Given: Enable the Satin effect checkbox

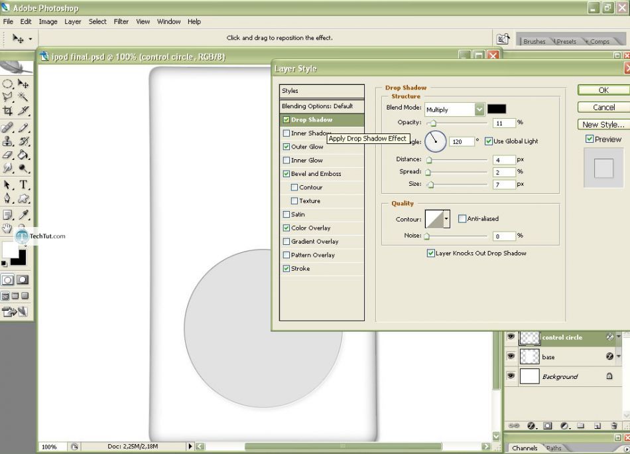Looking at the screenshot, I should tap(286, 214).
